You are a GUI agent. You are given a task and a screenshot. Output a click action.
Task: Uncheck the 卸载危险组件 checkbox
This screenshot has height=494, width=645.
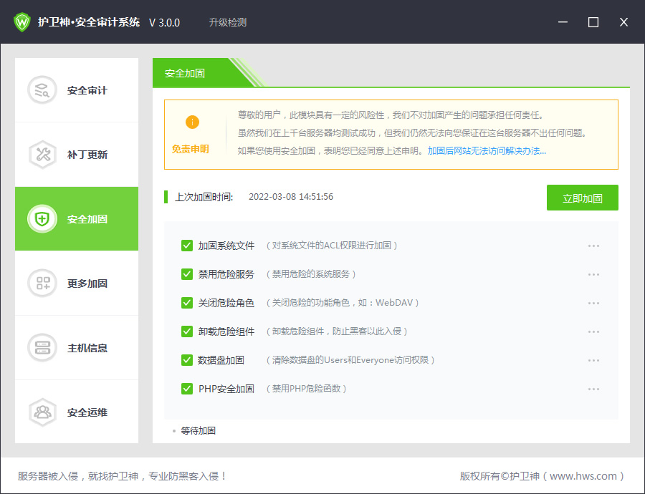tap(187, 331)
